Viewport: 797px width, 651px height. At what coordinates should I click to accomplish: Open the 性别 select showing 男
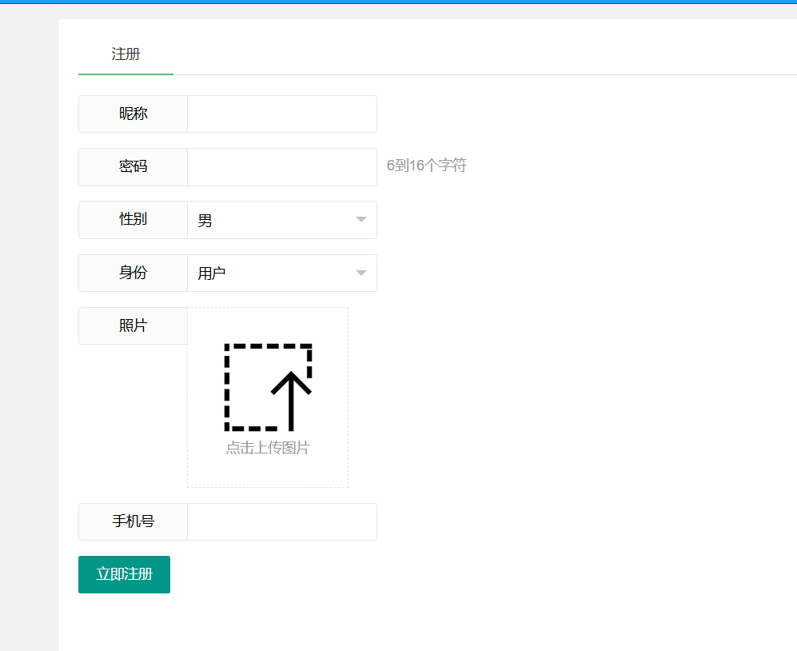[272, 220]
